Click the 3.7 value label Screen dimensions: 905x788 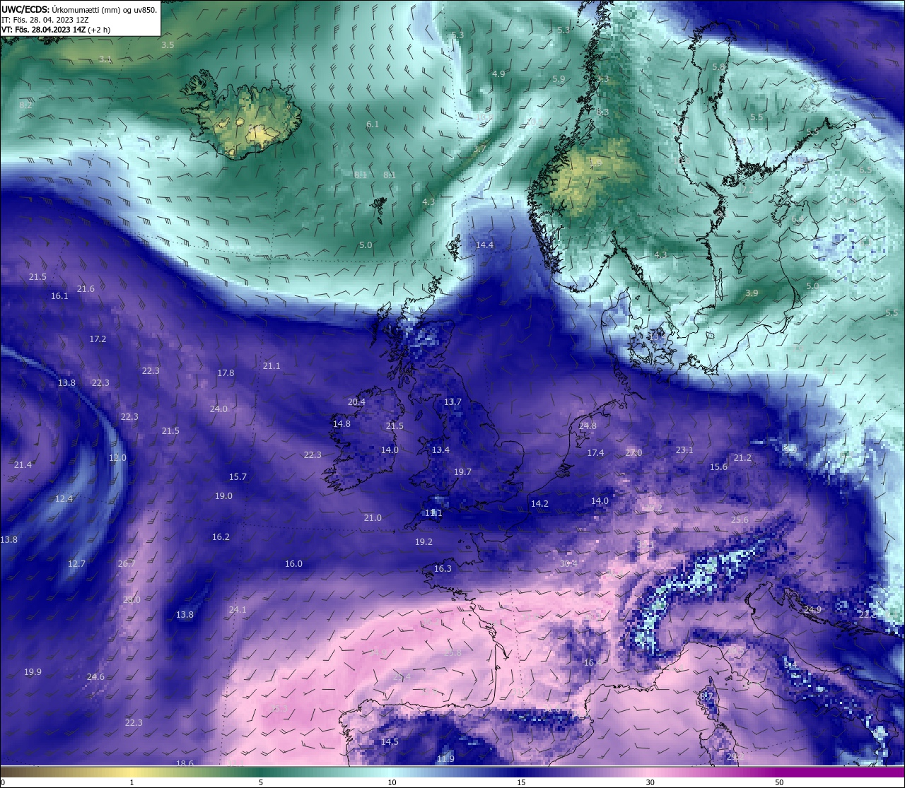click(x=479, y=149)
